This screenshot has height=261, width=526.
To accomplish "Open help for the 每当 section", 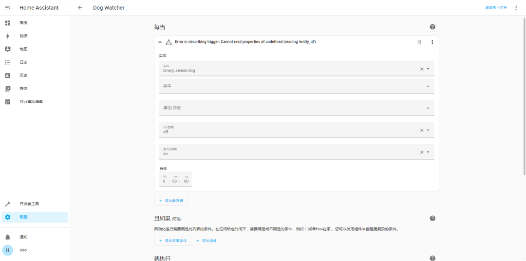I will point(432,27).
